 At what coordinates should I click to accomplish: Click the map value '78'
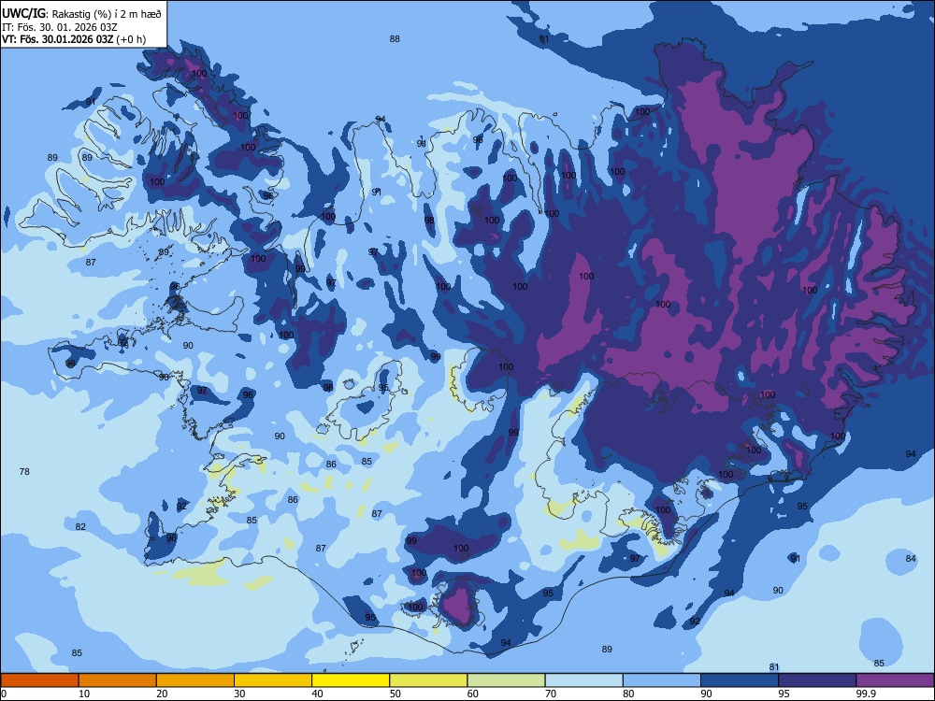(24, 471)
